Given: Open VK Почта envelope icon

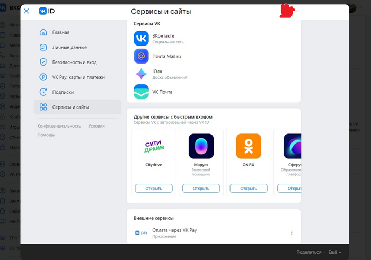Looking at the screenshot, I should click(141, 92).
